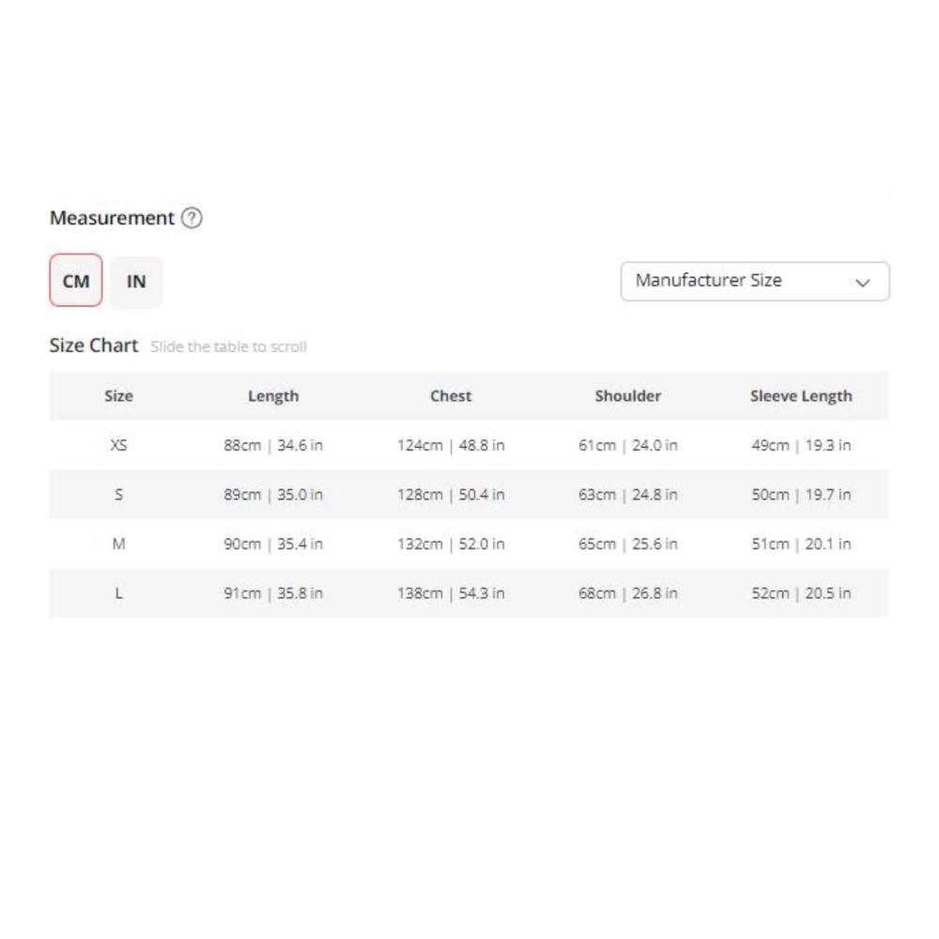
Task: Click the Size column header
Action: (x=118, y=395)
